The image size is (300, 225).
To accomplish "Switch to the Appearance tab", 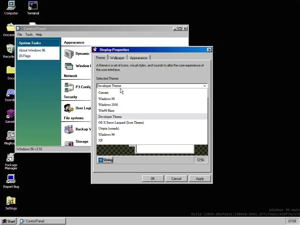I will click(139, 58).
